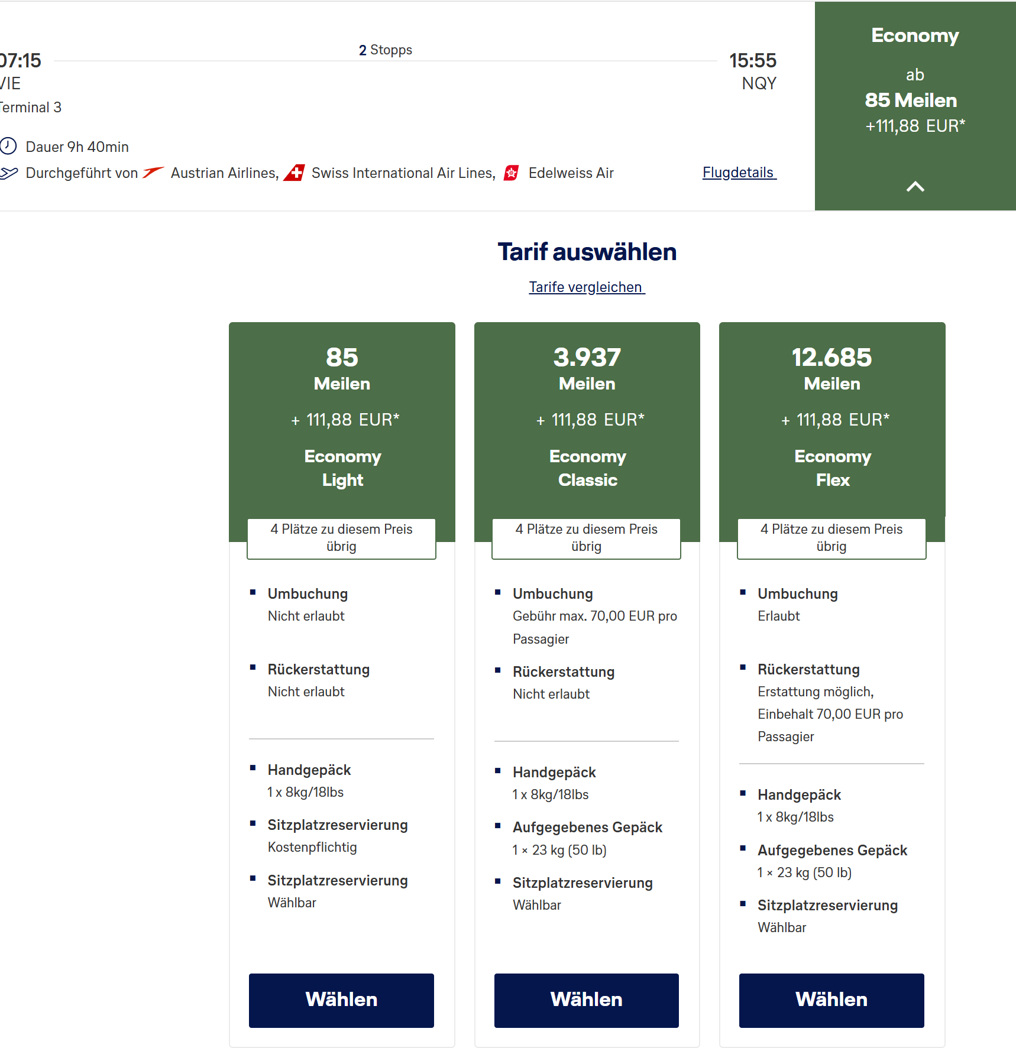Open the Tarife vergleichen link
This screenshot has width=1016, height=1048.
[586, 287]
